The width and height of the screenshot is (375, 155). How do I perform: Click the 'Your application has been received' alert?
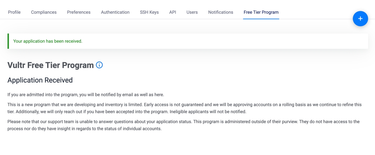click(48, 41)
